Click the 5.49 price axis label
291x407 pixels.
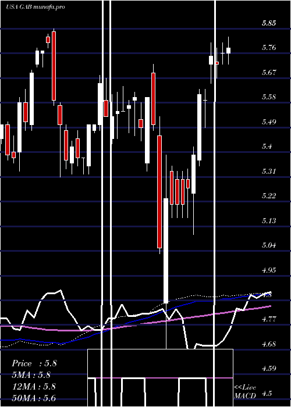(269, 122)
